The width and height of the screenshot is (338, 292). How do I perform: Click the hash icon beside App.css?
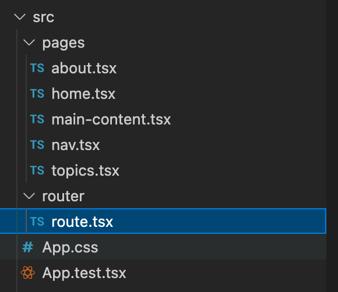tap(28, 247)
